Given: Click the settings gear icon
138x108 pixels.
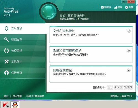Looking at the screenshot, I should (x=126, y=7).
